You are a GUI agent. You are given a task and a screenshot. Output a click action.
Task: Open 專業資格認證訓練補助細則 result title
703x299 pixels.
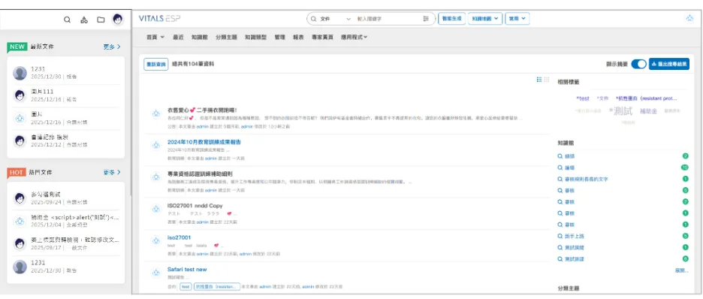click(200, 174)
